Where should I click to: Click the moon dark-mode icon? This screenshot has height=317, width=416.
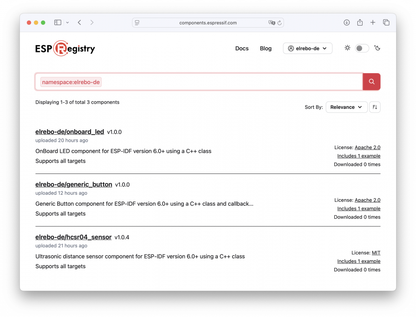(x=377, y=48)
